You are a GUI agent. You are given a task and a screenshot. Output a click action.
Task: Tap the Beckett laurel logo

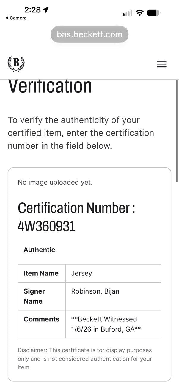tap(16, 64)
